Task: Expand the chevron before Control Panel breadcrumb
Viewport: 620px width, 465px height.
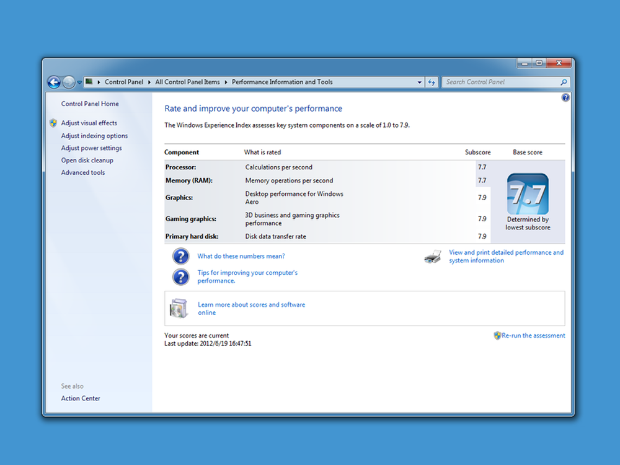Action: [x=99, y=82]
